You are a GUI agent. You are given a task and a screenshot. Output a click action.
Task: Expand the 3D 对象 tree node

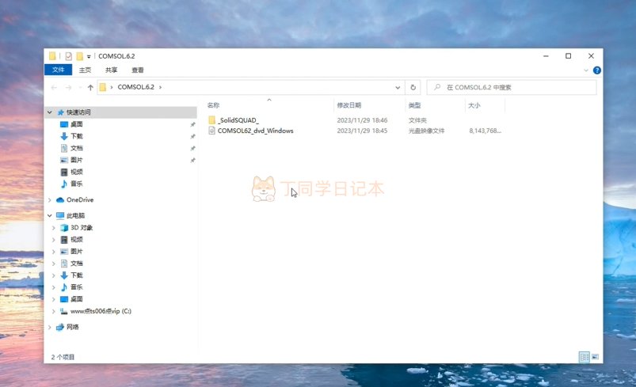click(54, 228)
